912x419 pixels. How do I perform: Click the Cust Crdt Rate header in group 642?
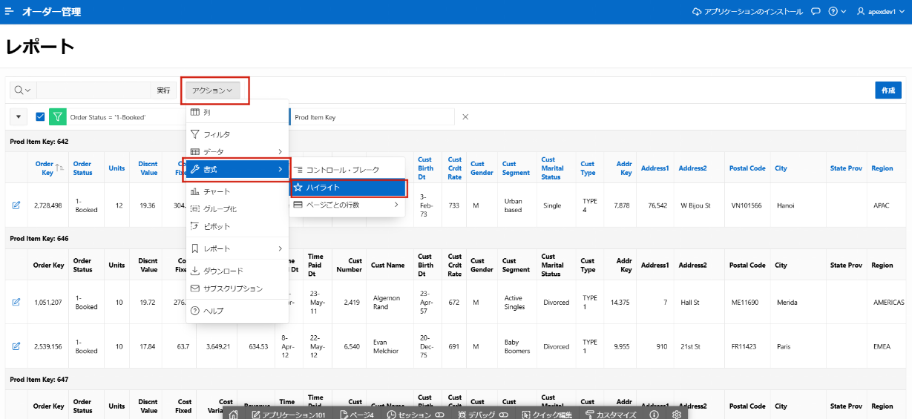[455, 168]
